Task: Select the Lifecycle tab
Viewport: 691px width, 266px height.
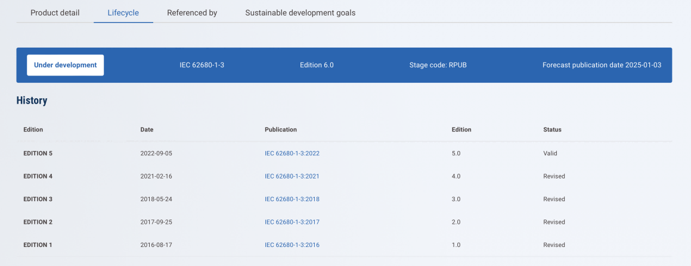Action: click(123, 12)
